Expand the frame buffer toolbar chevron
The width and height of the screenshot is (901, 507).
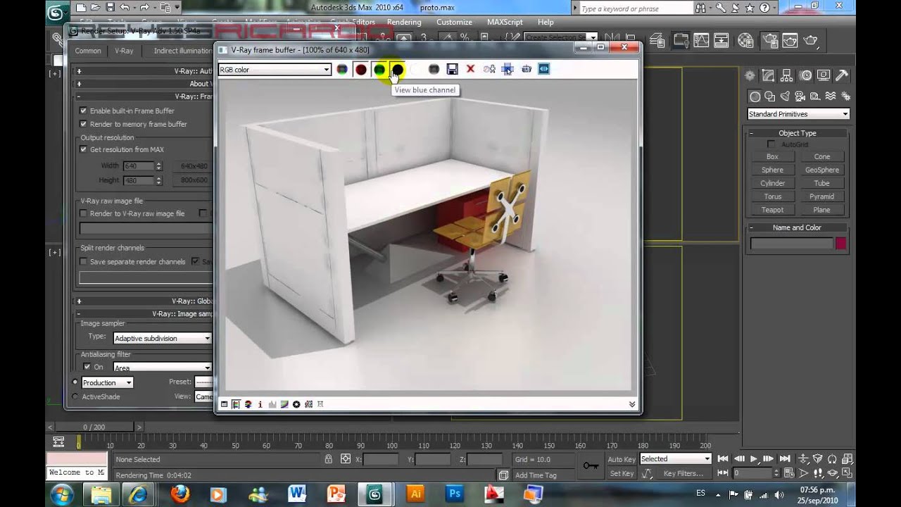631,404
